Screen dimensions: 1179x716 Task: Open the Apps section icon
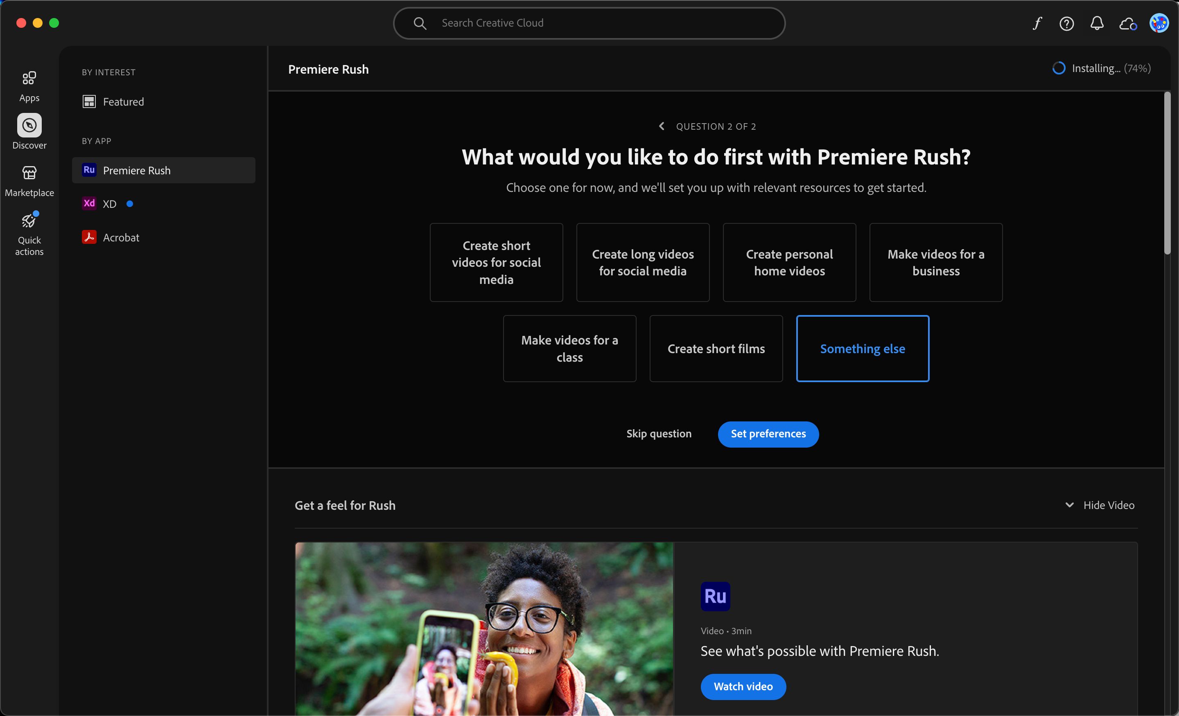pos(29,78)
